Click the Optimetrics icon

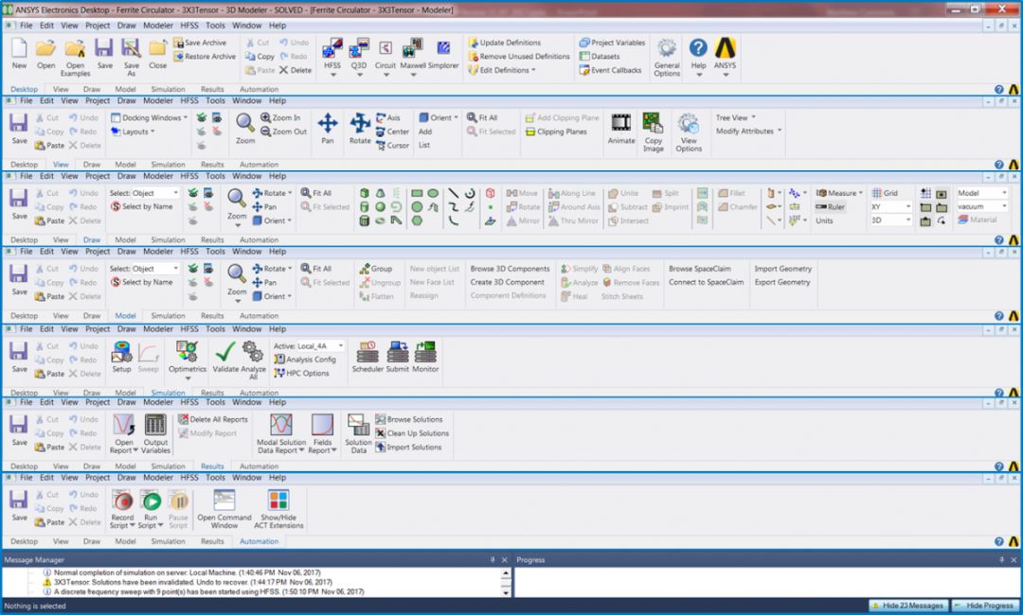(188, 352)
